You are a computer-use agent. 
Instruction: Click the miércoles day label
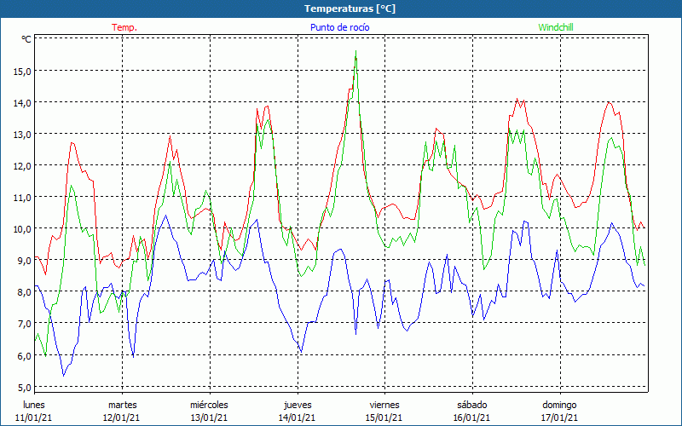209,405
